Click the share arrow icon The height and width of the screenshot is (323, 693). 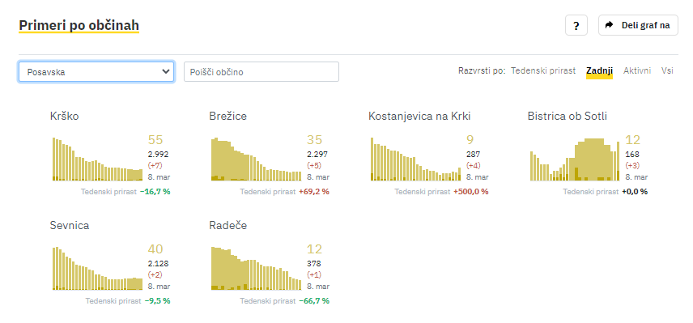tap(610, 25)
